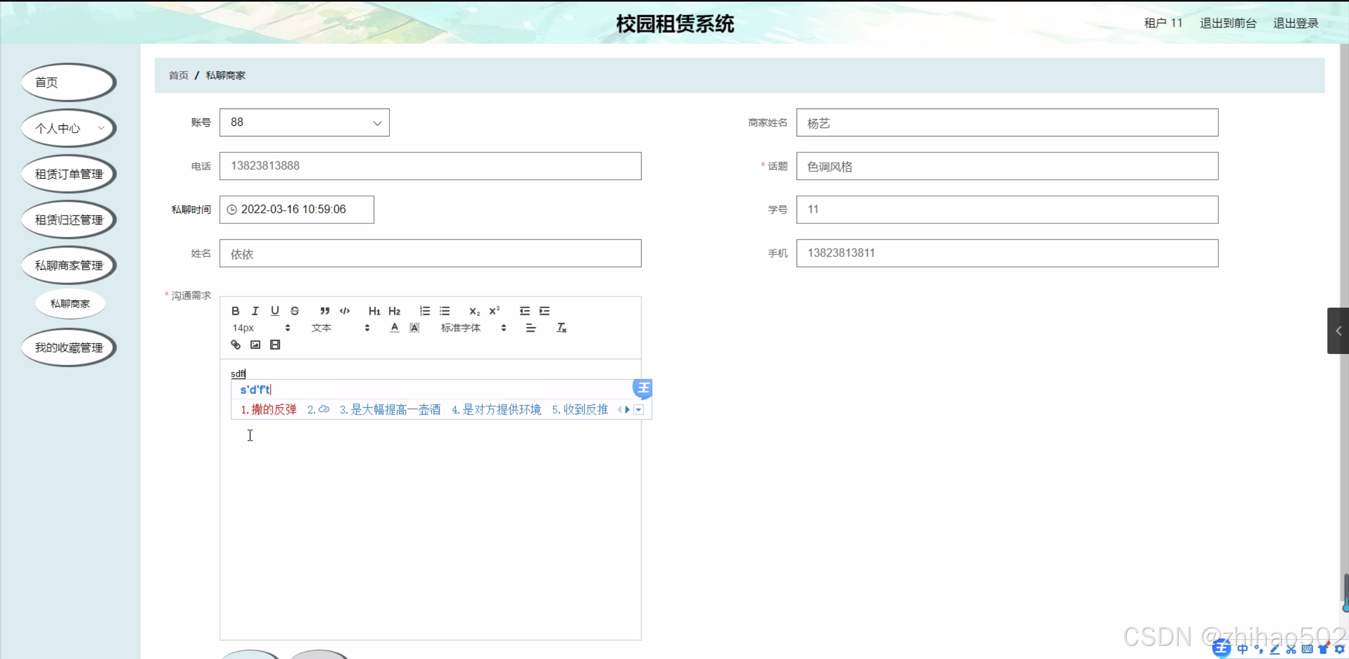Insert a code block
The height and width of the screenshot is (659, 1349).
click(345, 311)
